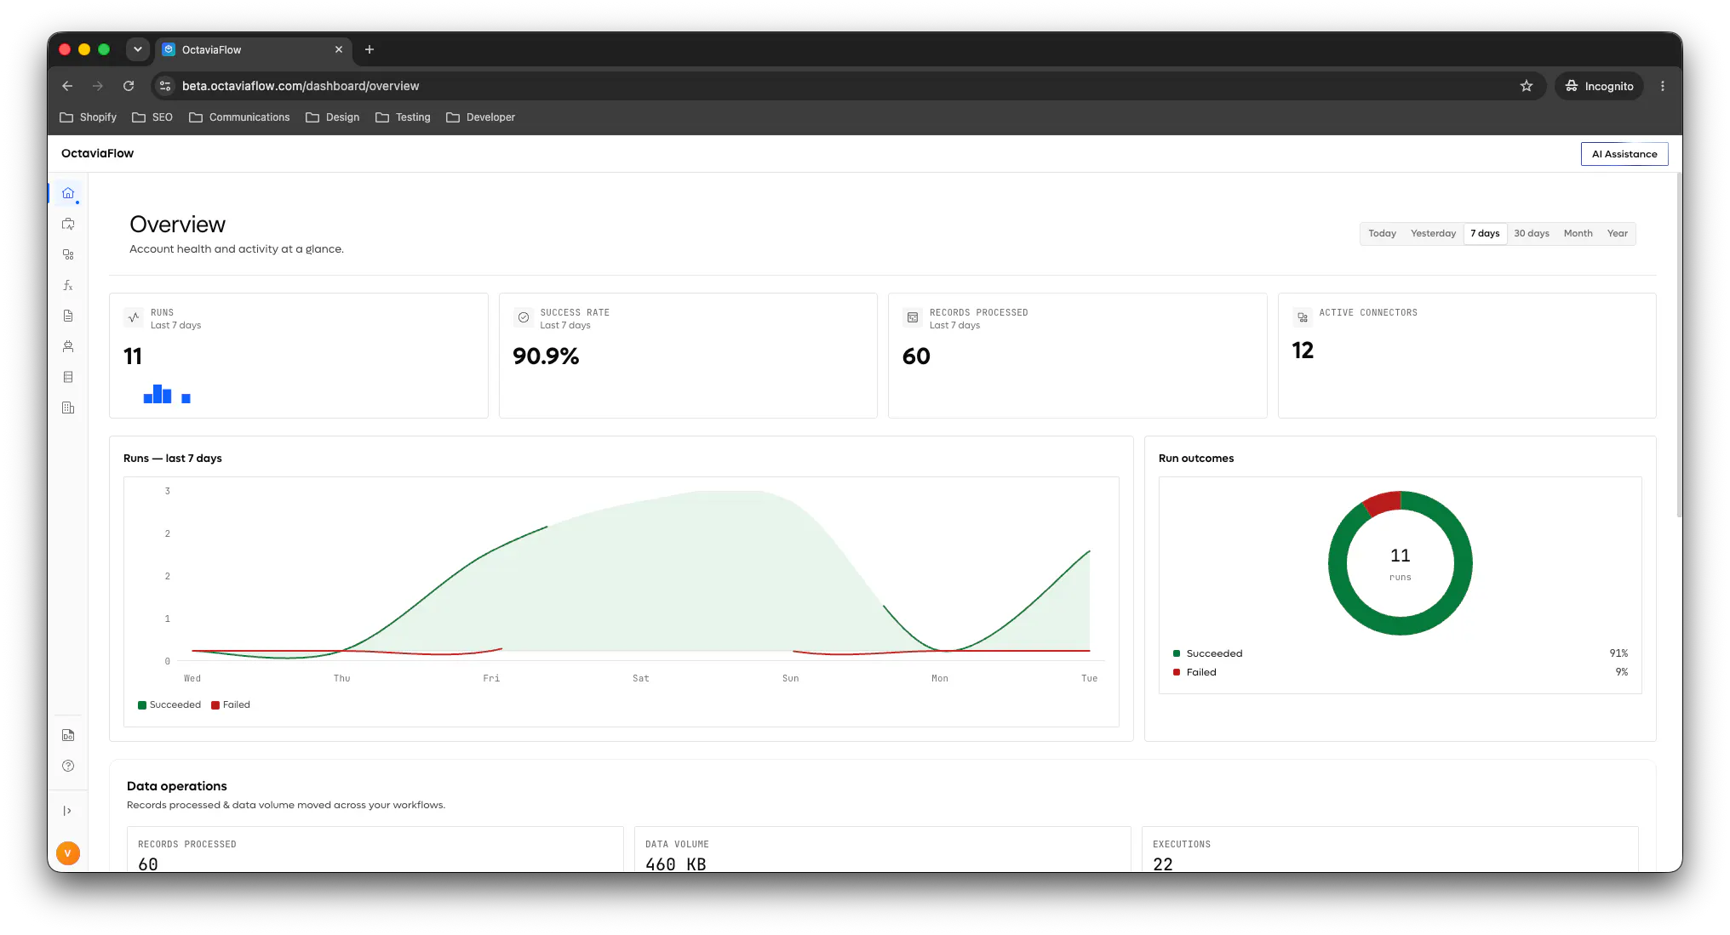
Task: Open the Developer bookmarks folder
Action: tap(480, 117)
